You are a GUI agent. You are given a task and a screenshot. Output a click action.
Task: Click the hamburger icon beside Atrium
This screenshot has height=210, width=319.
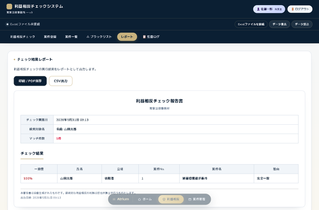pos(114,199)
